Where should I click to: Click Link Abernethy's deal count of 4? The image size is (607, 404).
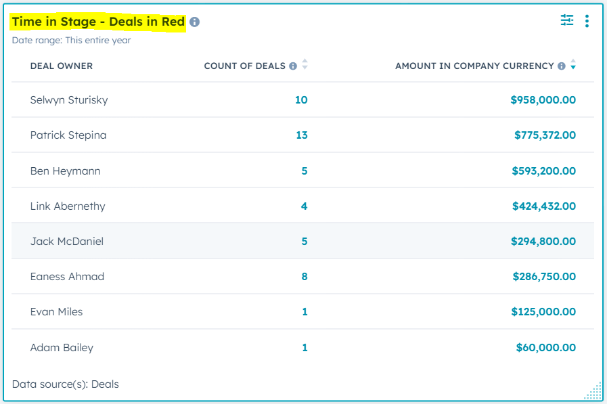[304, 206]
